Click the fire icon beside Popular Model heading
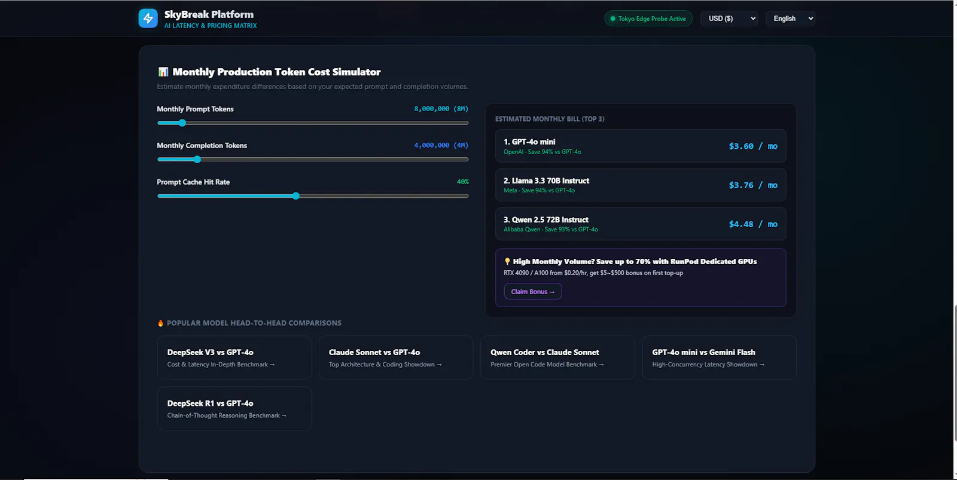The height and width of the screenshot is (480, 957). (160, 323)
